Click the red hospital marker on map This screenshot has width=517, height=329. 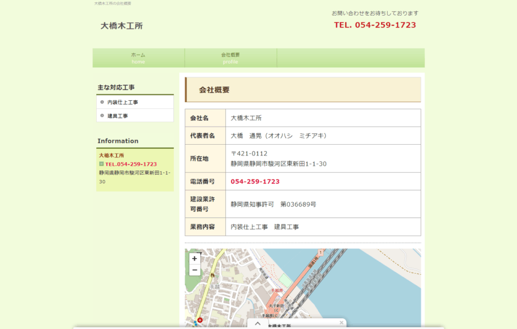pos(200,321)
